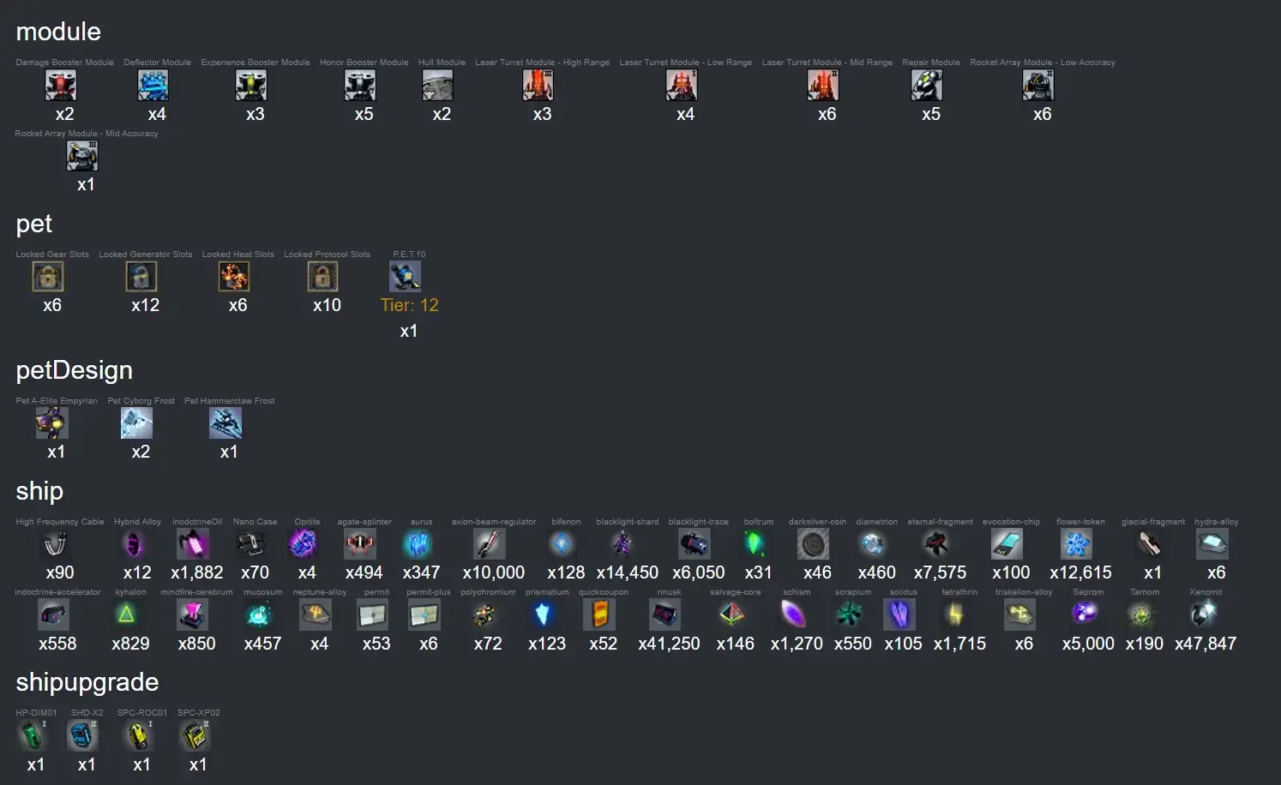Select the Rocket Array Mid Accuracy module
The height and width of the screenshot is (785, 1281).
[82, 156]
